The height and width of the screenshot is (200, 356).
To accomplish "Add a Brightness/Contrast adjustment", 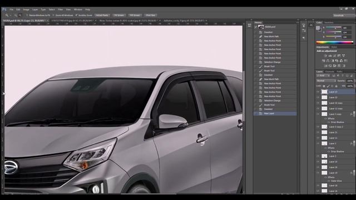I will [x=325, y=56].
